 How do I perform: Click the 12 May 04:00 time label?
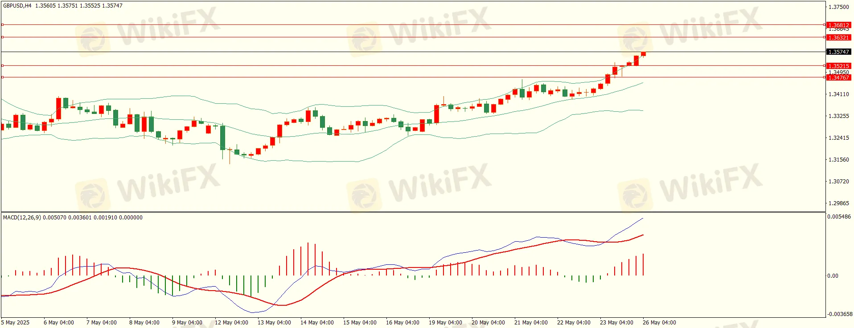point(231,323)
